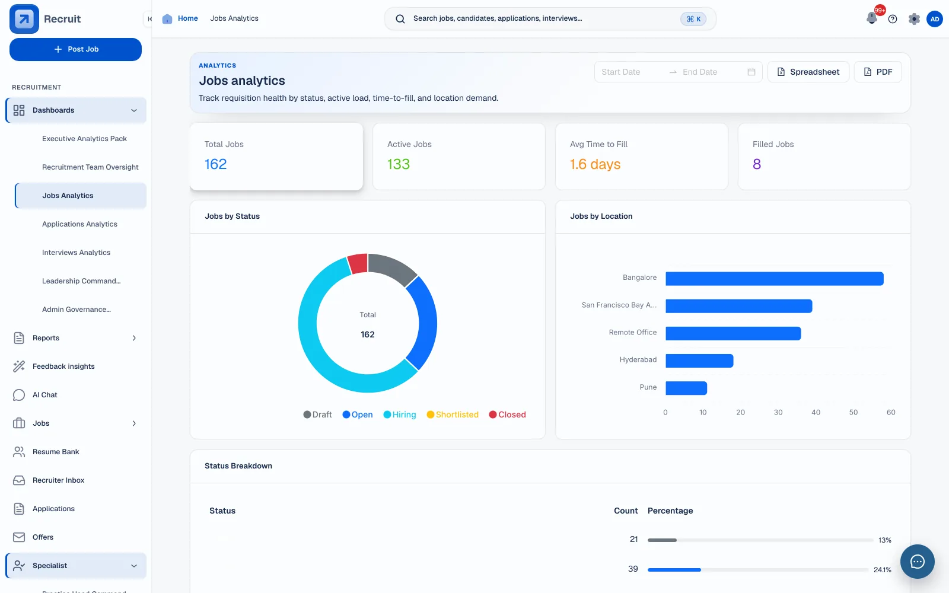Click the AI Chat bubble icon
This screenshot has width=949, height=593.
click(x=19, y=395)
